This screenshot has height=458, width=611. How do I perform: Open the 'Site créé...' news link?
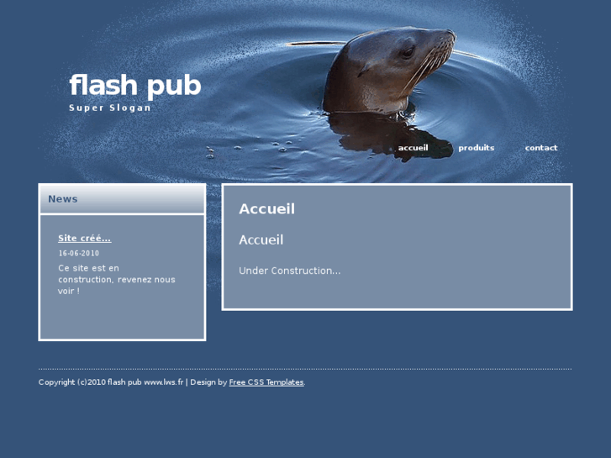(x=85, y=238)
